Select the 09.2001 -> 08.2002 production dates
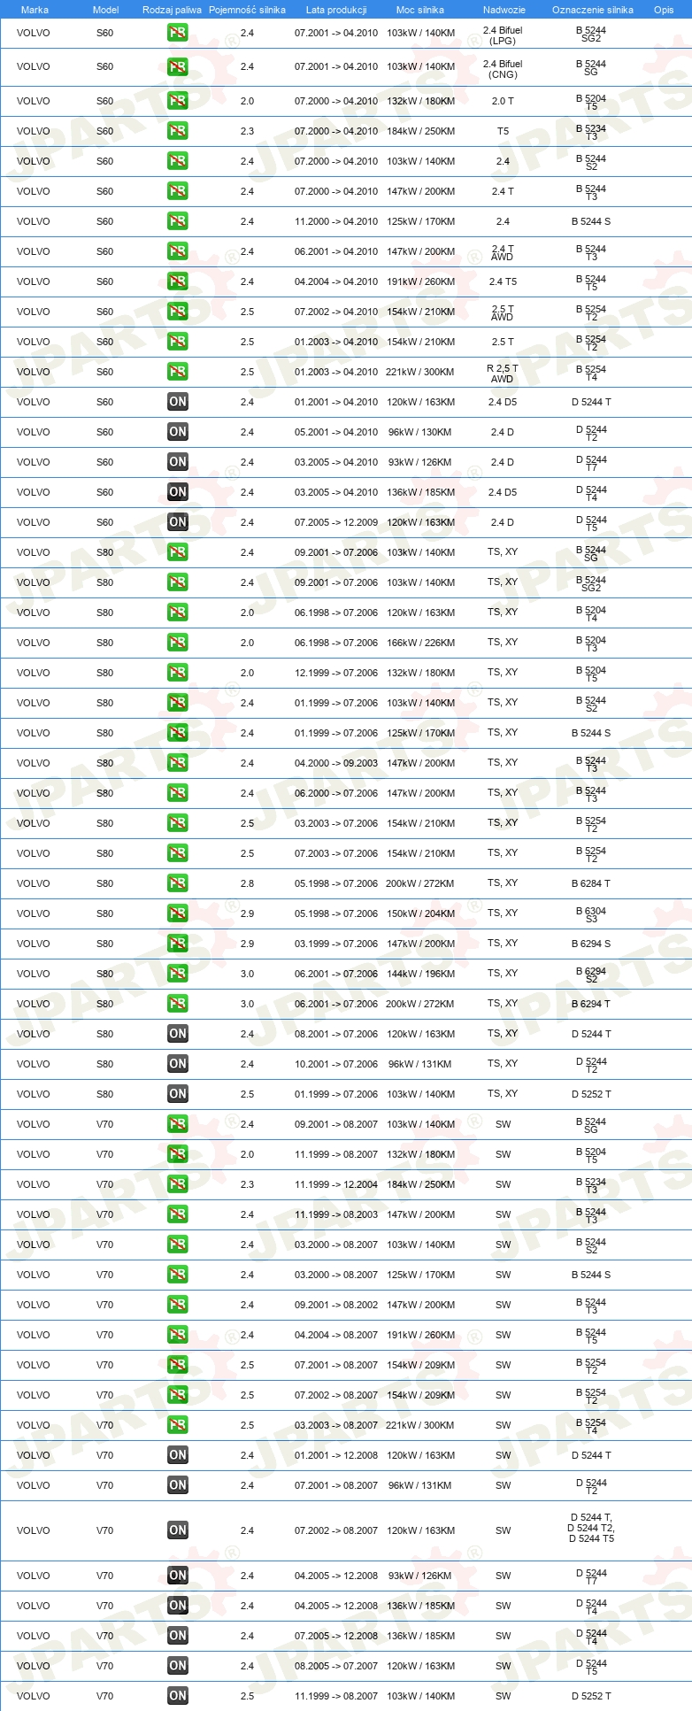692x1711 pixels. (x=336, y=1305)
